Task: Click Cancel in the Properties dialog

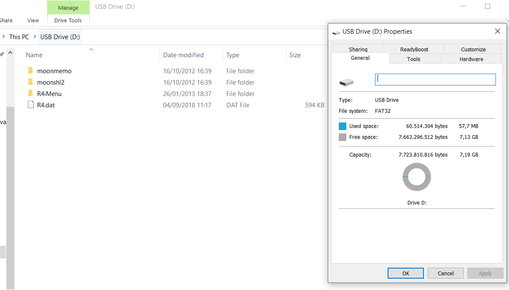Action: click(x=446, y=273)
